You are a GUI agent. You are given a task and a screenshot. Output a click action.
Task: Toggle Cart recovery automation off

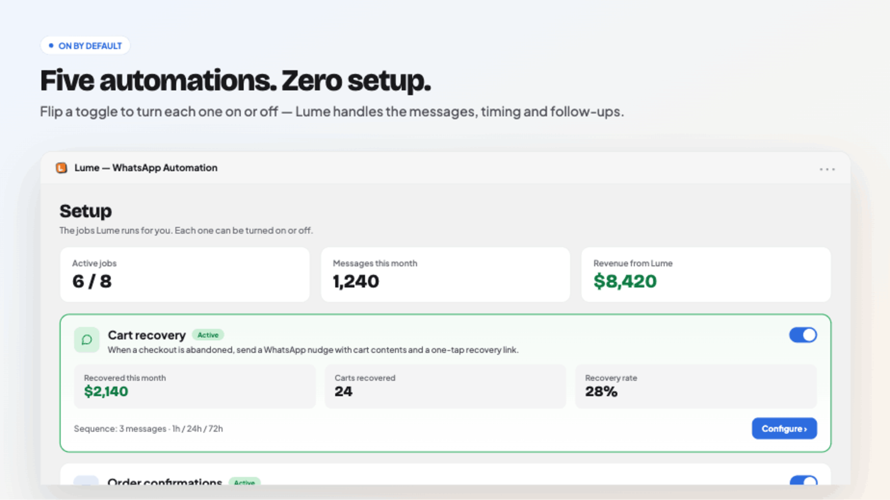tap(803, 335)
